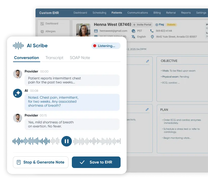Click the PST timezone label

click(140, 31)
